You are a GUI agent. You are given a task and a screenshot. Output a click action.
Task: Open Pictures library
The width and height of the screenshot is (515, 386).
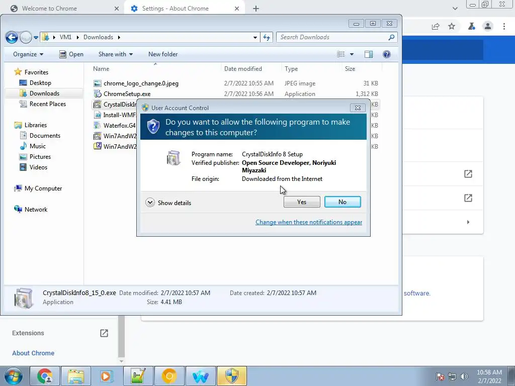(x=35, y=157)
